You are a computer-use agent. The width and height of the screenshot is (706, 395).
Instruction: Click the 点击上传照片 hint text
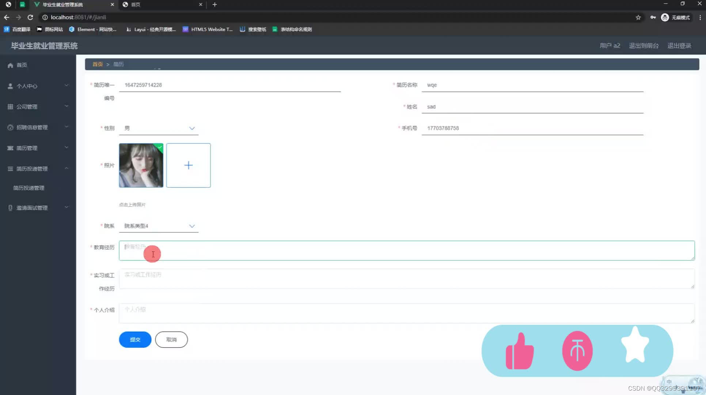tap(132, 205)
